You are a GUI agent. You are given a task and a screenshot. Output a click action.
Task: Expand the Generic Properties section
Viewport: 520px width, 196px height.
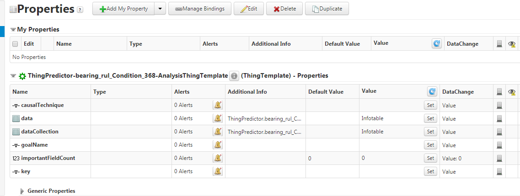22,191
